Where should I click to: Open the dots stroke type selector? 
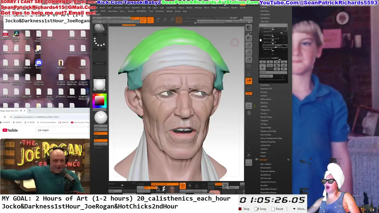pyautogui.click(x=99, y=43)
